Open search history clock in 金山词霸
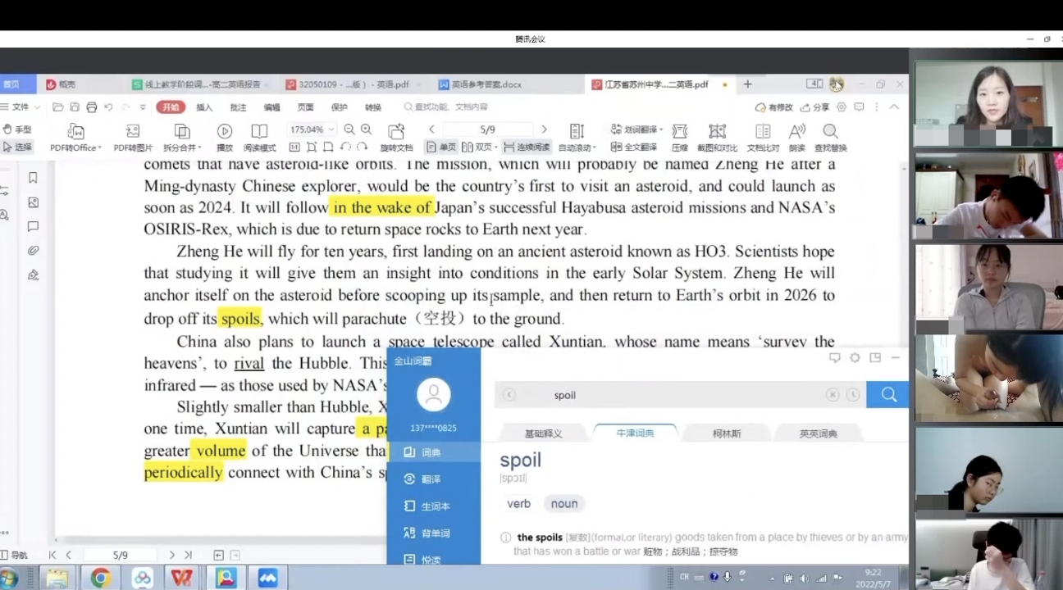Image resolution: width=1063 pixels, height=590 pixels. (853, 395)
